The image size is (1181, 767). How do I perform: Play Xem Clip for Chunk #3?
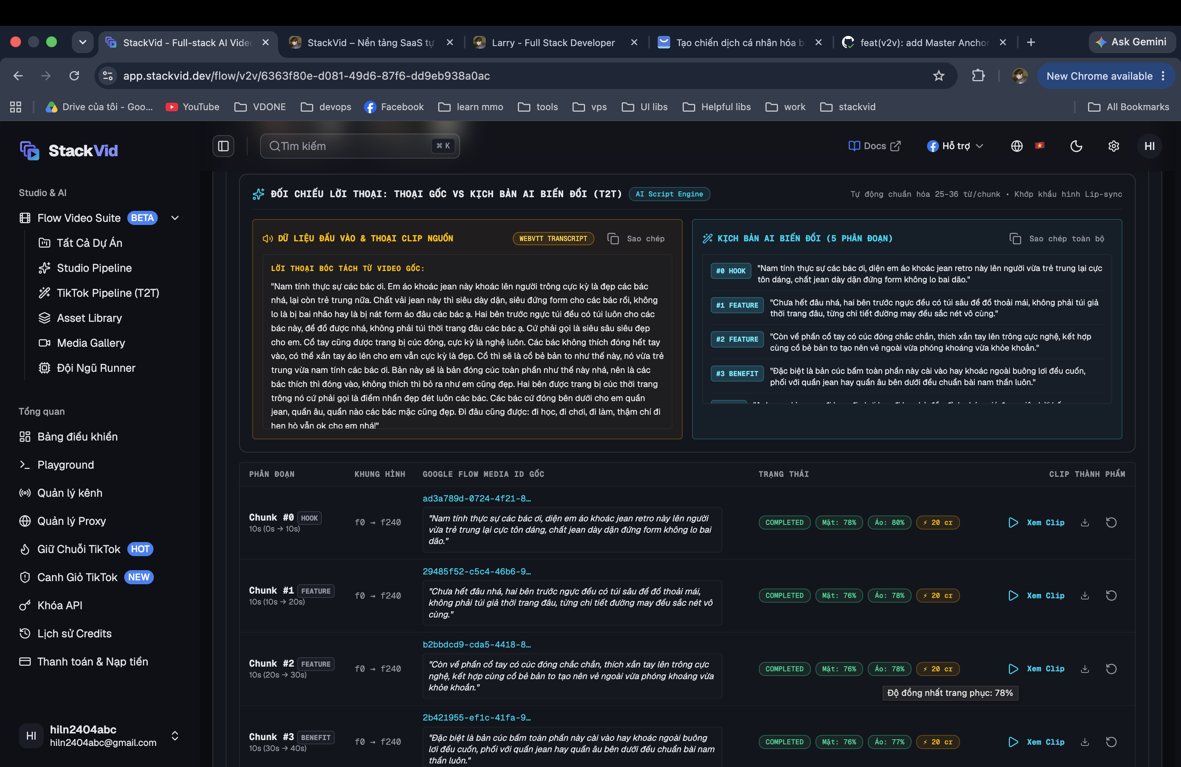(1036, 742)
